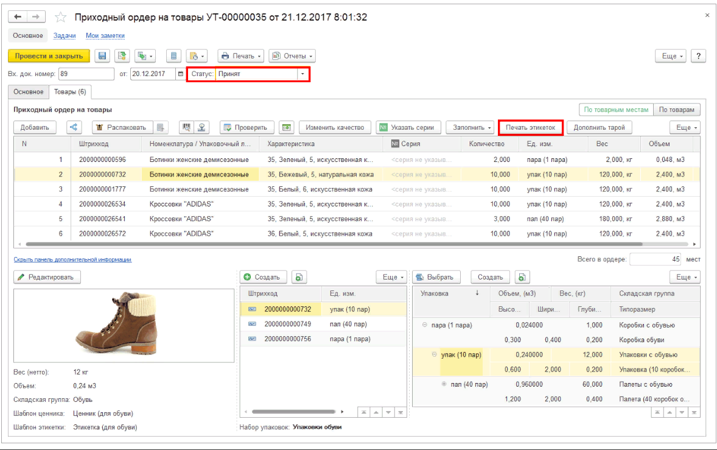Navigate back with the left arrow
The image size is (717, 450).
(18, 17)
